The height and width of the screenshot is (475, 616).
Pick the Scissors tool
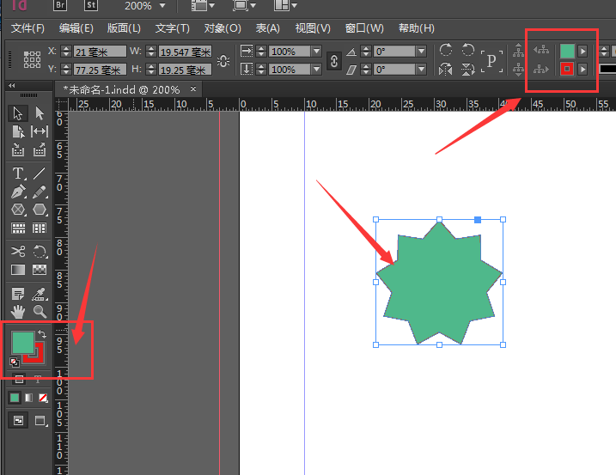(18, 251)
